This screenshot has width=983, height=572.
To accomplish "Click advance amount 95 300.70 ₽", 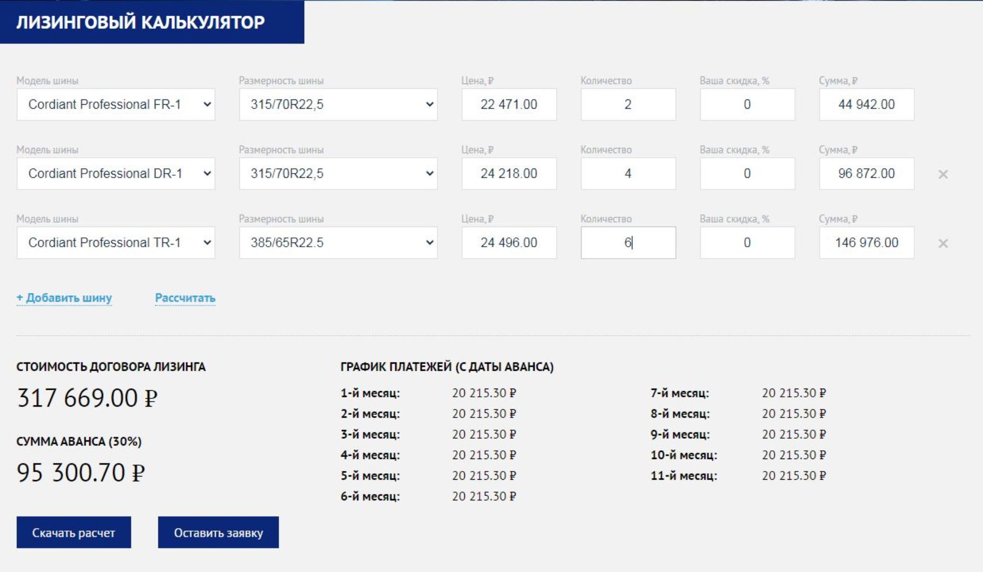I will (x=81, y=473).
